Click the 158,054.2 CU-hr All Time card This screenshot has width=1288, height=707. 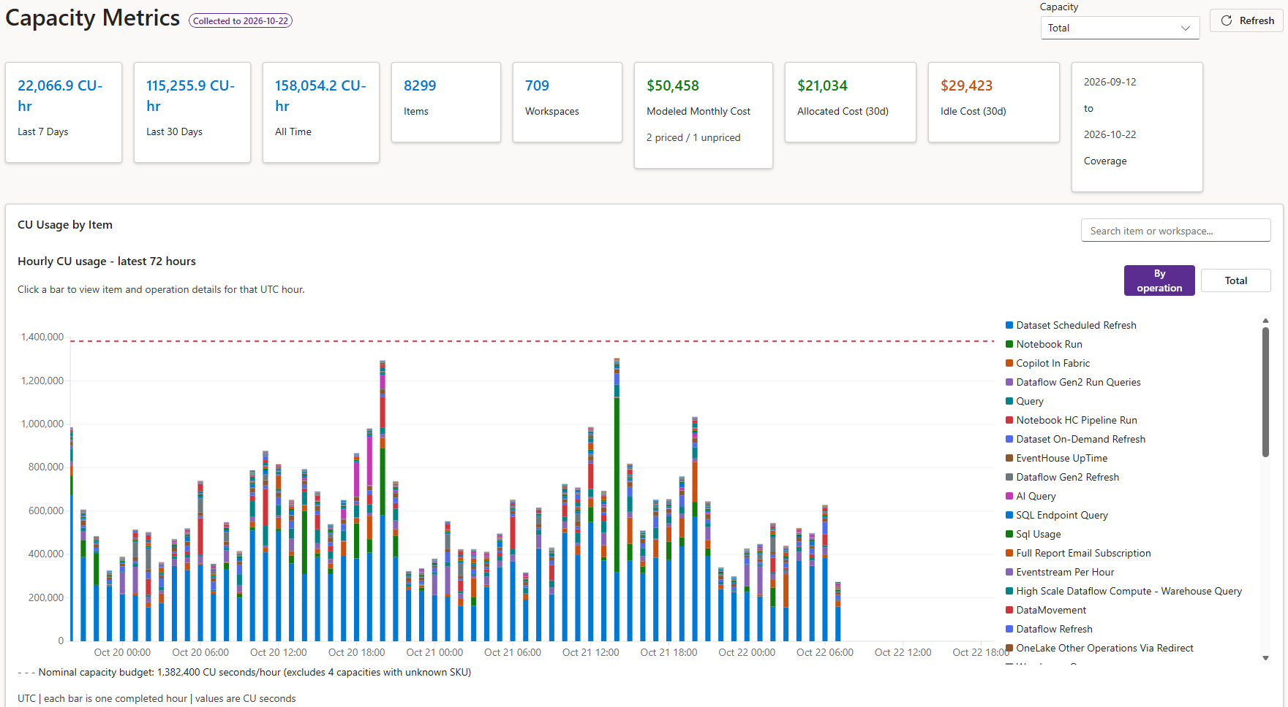click(x=321, y=112)
